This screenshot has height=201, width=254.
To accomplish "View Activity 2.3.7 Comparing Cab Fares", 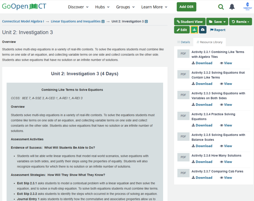I will tap(226, 178).
